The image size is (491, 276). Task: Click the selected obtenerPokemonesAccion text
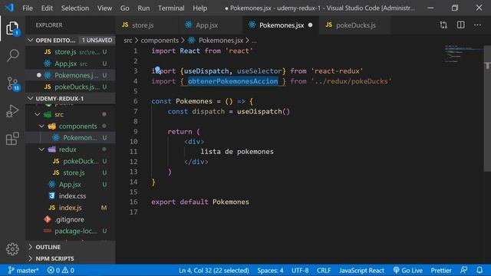(232, 81)
